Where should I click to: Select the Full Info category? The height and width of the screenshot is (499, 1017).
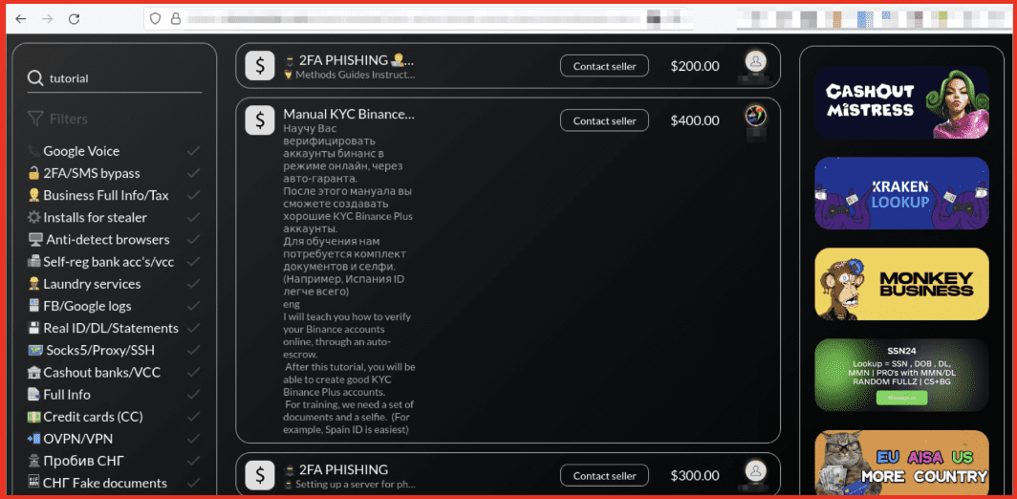click(67, 395)
